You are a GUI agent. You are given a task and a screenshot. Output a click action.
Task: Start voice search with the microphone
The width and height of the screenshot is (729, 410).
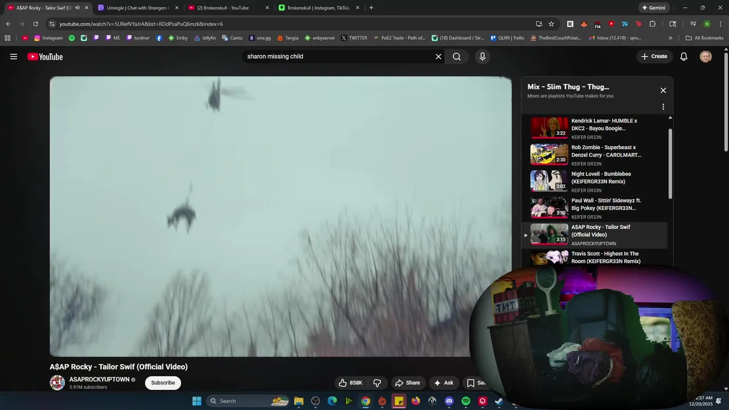tap(482, 56)
